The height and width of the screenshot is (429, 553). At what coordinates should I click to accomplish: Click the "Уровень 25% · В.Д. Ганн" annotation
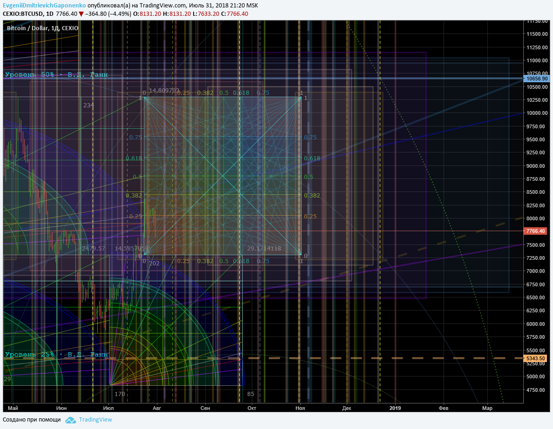click(x=56, y=354)
